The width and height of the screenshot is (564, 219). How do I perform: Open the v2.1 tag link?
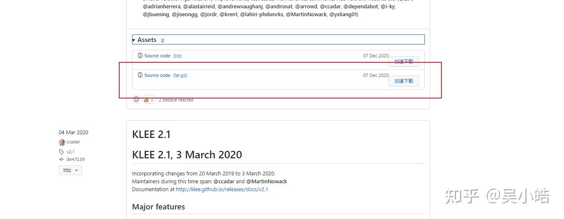point(70,152)
